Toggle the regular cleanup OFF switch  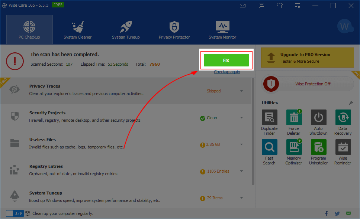pos(15,213)
